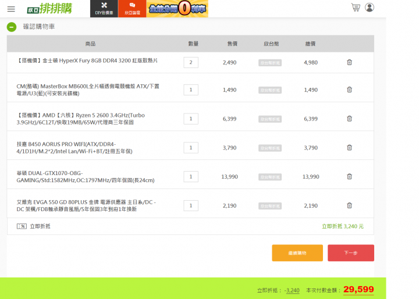Click quantity field for MasterBox MB600L case
The width and height of the screenshot is (419, 299).
pyautogui.click(x=191, y=90)
